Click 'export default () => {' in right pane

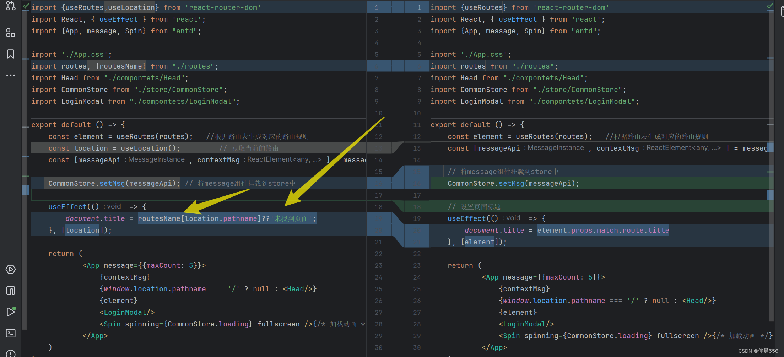477,125
